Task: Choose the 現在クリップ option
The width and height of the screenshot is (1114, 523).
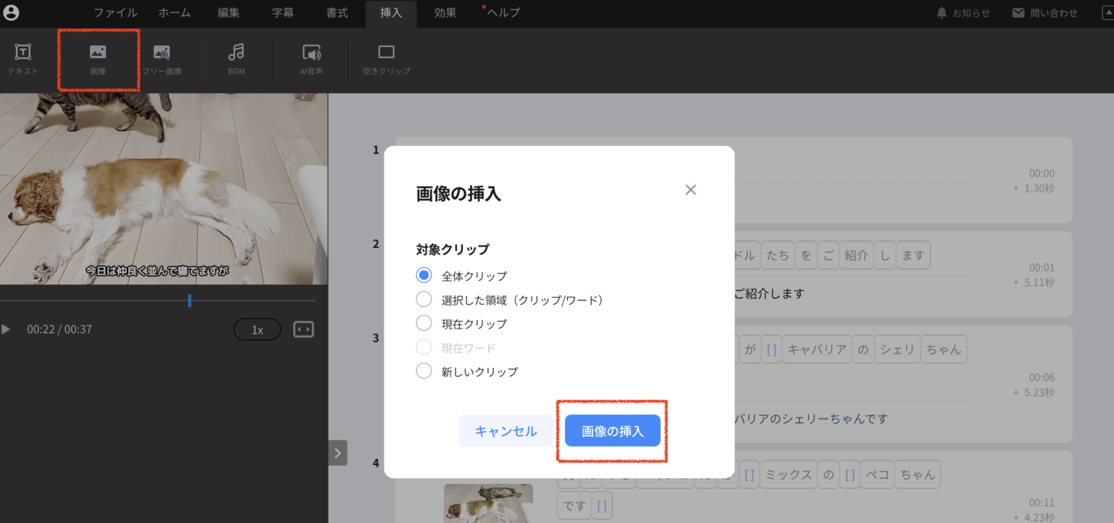Action: tap(424, 323)
